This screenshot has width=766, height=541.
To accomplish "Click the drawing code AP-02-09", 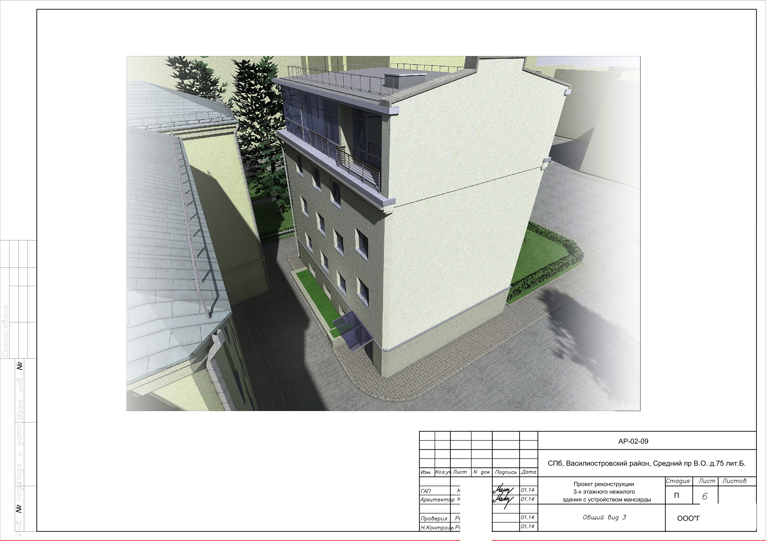I will pyautogui.click(x=633, y=442).
